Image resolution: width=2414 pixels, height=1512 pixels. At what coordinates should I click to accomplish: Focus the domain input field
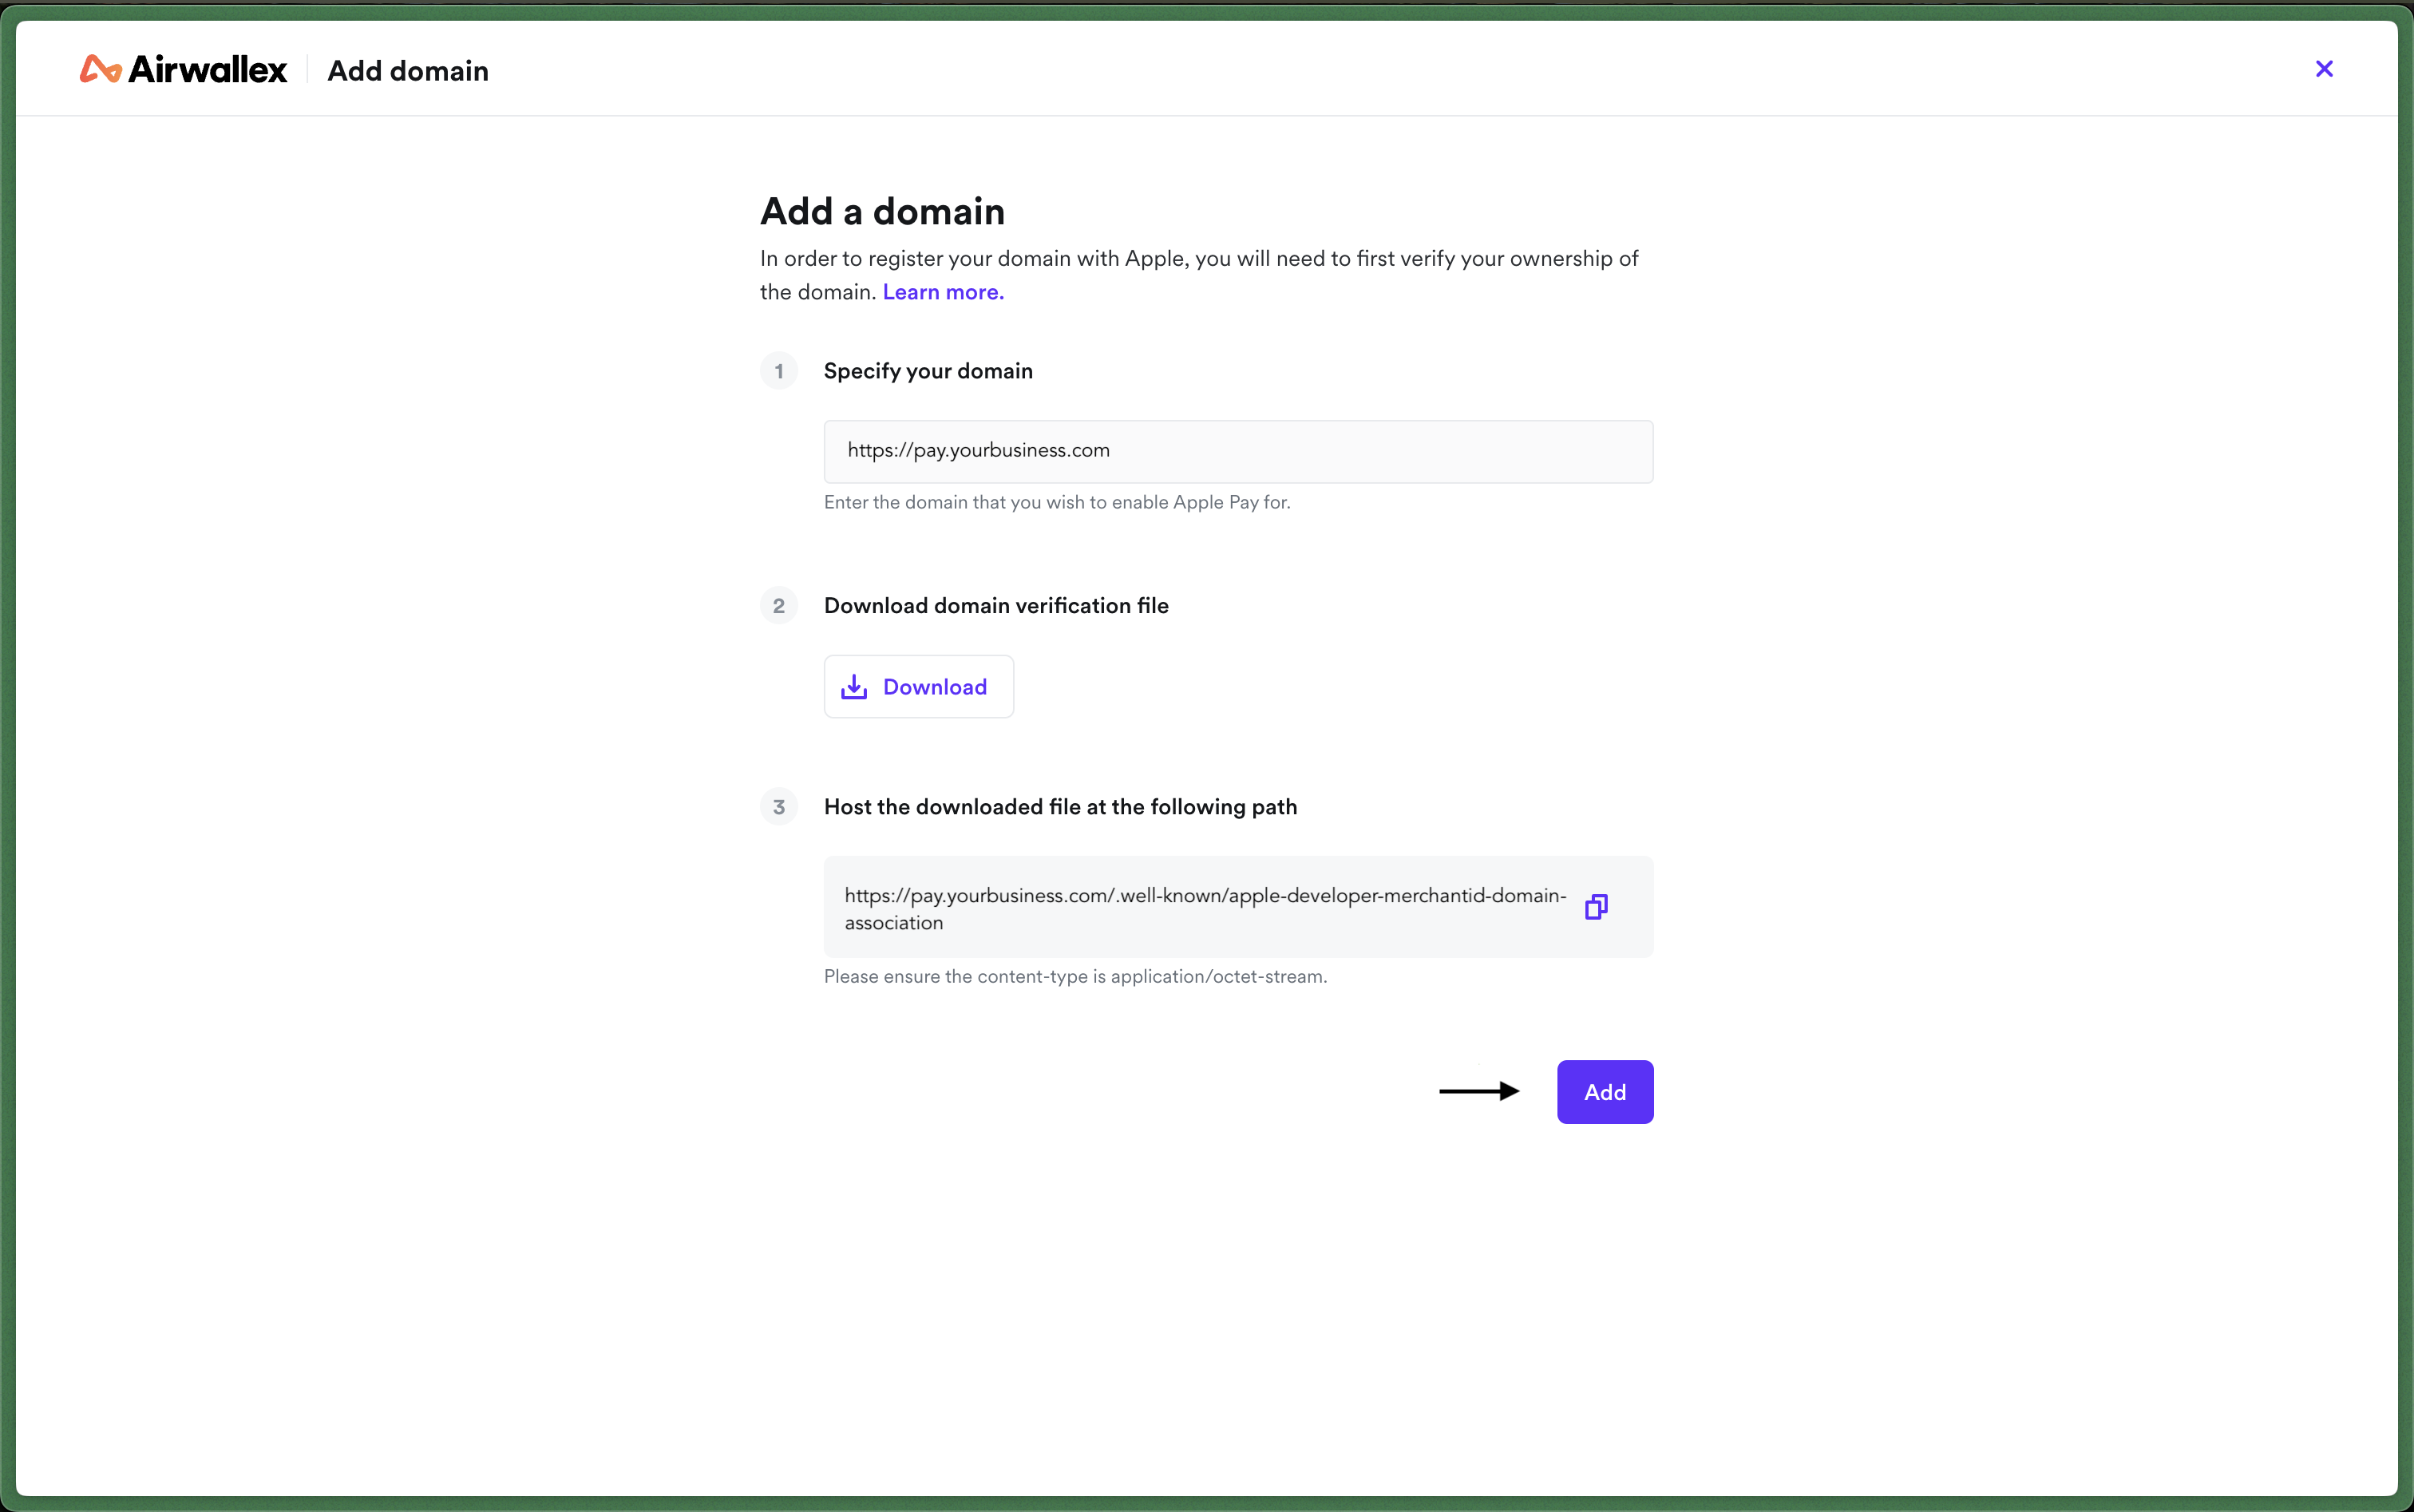[1238, 451]
